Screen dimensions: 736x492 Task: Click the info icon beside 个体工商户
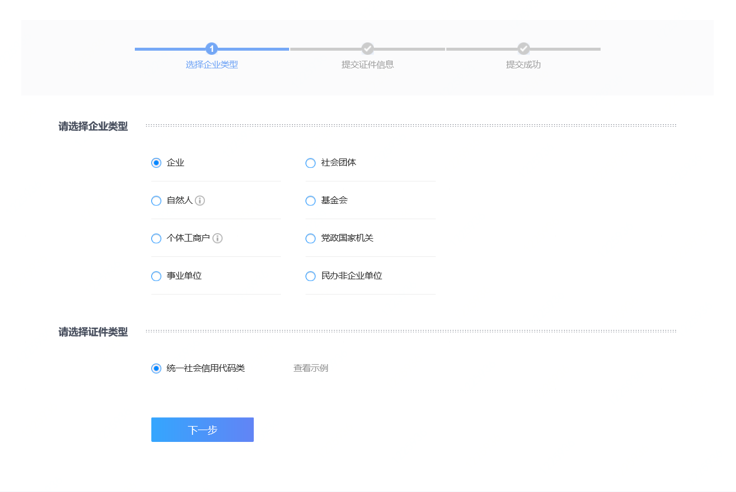coord(218,238)
